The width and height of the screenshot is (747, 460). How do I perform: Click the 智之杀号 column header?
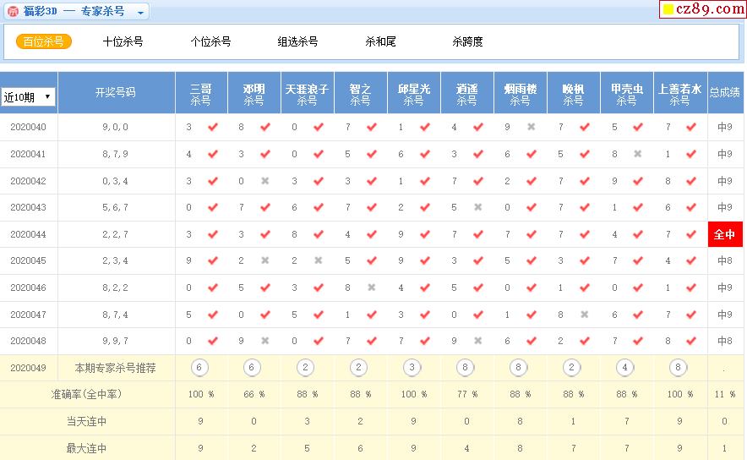pyautogui.click(x=361, y=93)
